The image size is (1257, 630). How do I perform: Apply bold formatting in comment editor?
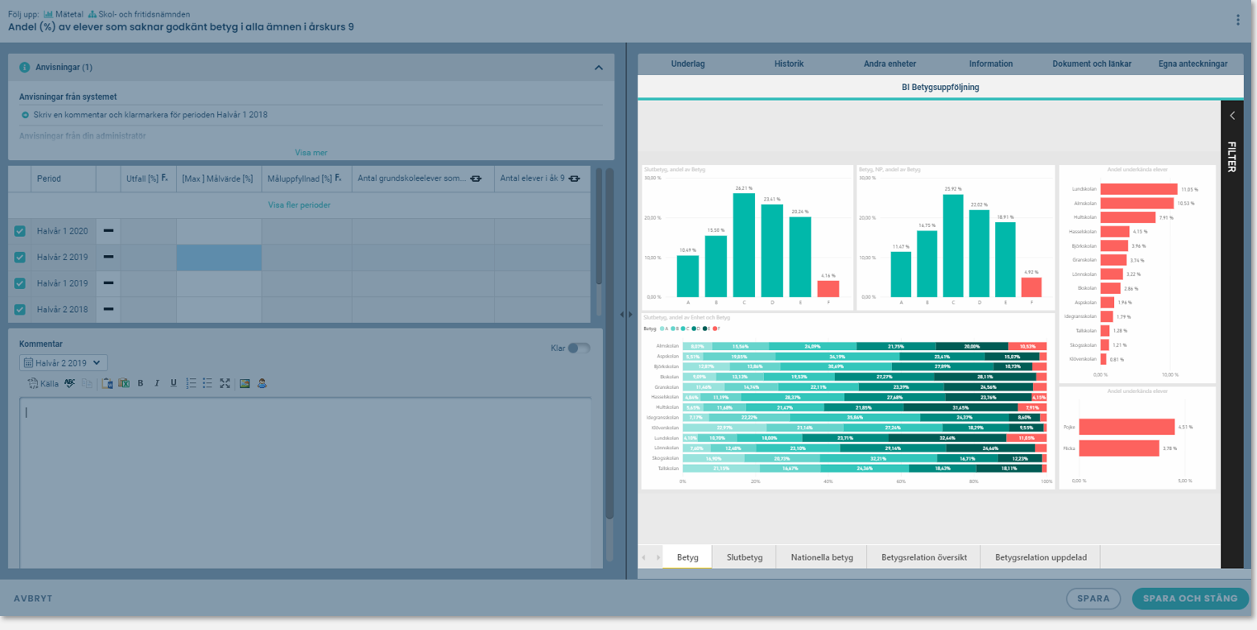coord(140,383)
